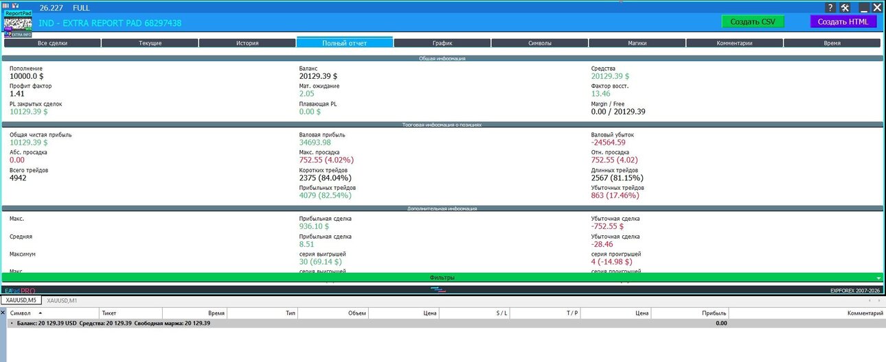Screen dimensions: 886x362
Task: Select the XAUUSD,M1 chart tab
Action: pyautogui.click(x=62, y=300)
